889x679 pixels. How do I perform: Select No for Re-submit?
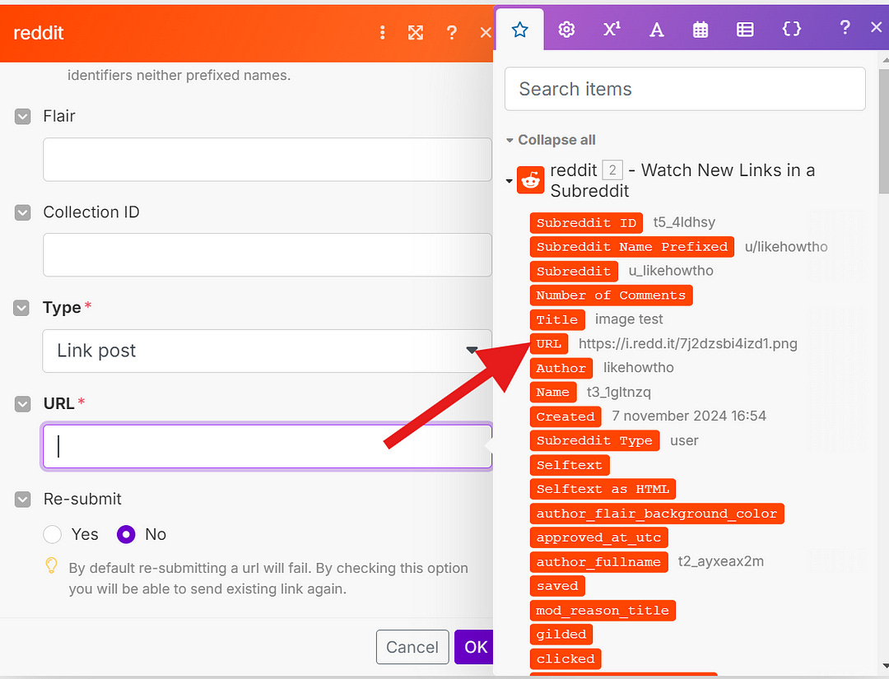click(x=126, y=534)
